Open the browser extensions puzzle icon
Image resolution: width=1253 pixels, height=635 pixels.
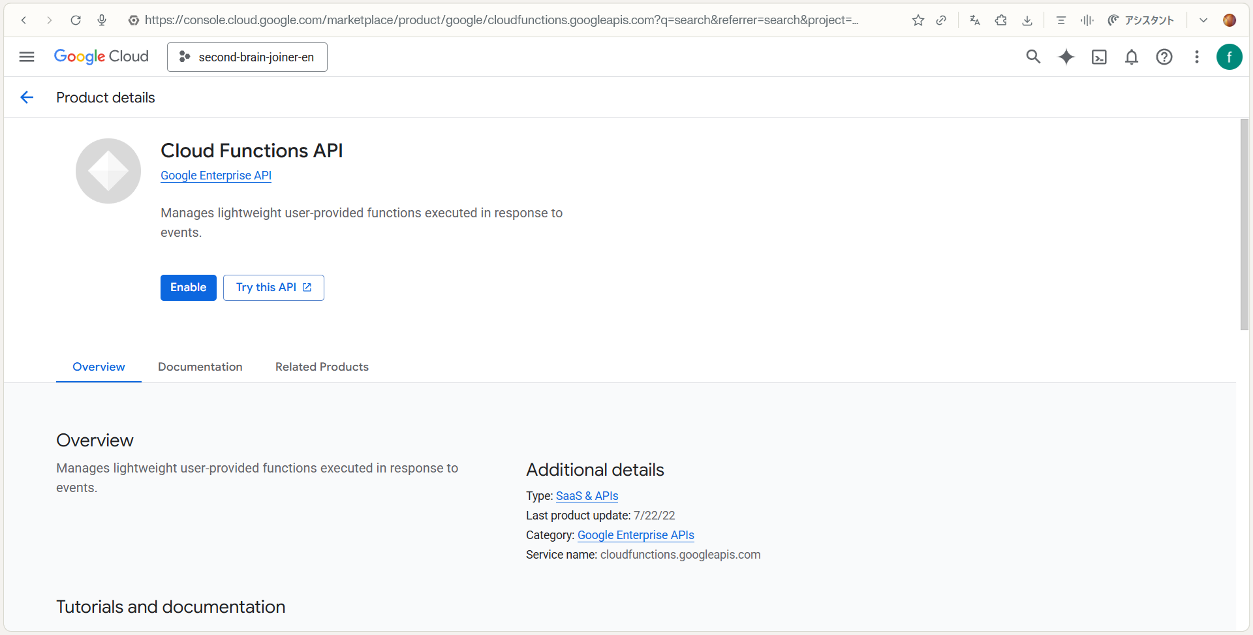[x=1000, y=20]
